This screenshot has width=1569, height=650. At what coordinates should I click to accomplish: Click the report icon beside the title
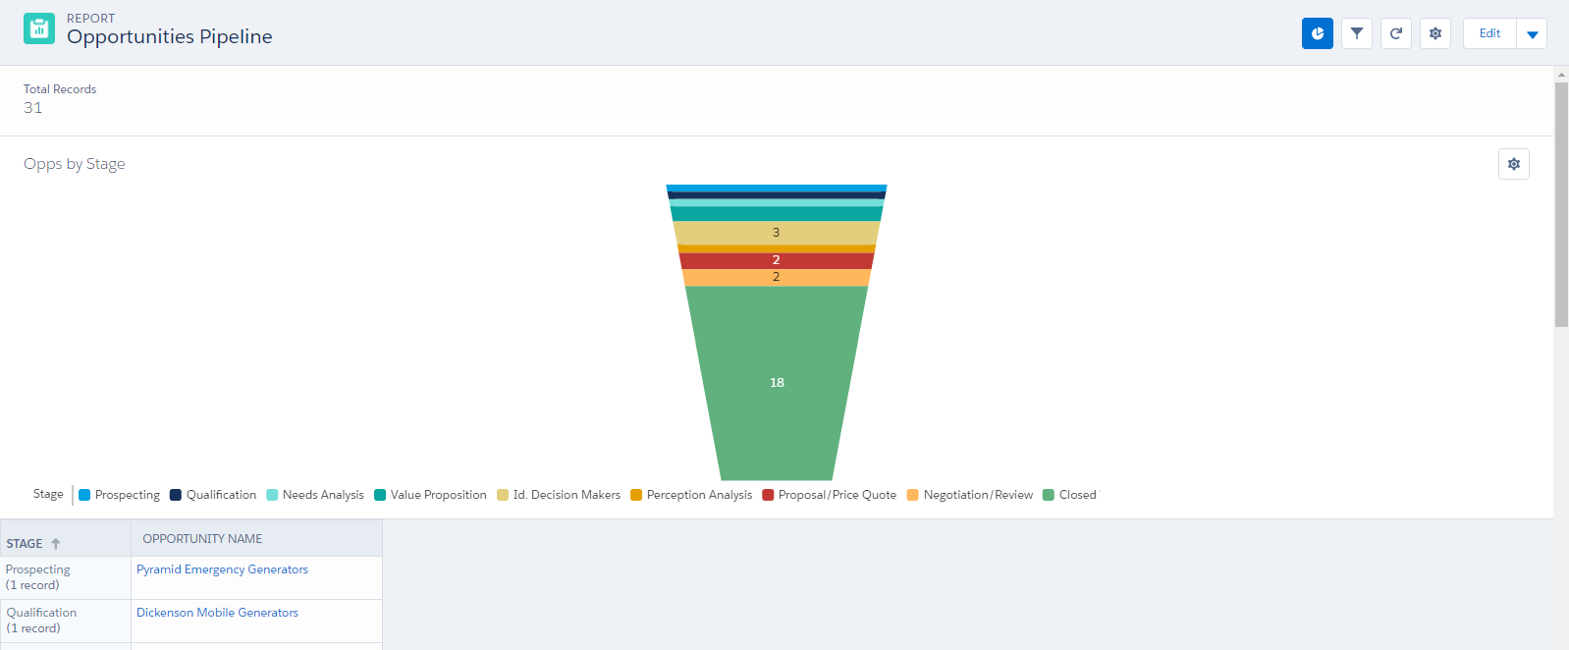[39, 28]
